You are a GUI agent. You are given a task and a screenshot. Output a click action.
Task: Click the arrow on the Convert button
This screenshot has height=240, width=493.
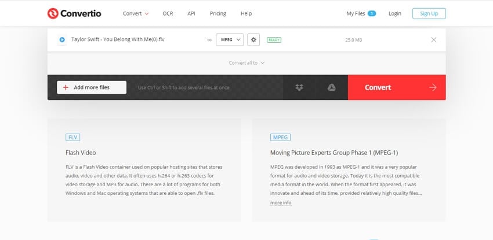click(433, 87)
